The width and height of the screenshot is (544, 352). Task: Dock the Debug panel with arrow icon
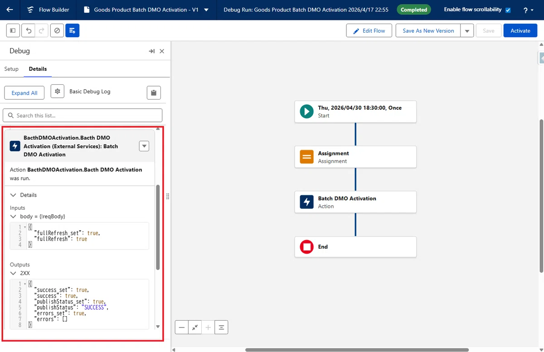pos(152,51)
